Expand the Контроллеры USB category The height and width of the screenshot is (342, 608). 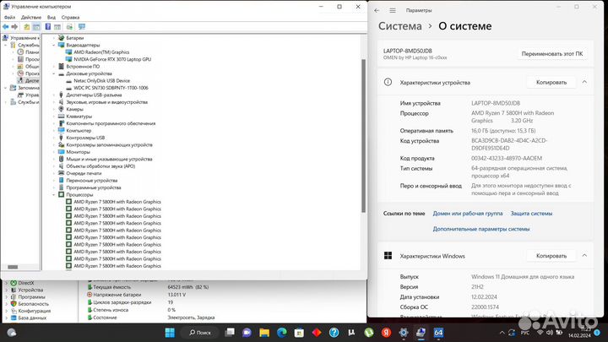click(54, 138)
